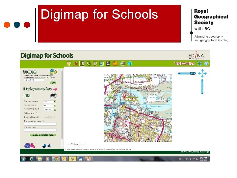Open Outlook from the taskbar
The height and width of the screenshot is (178, 237).
point(64,159)
